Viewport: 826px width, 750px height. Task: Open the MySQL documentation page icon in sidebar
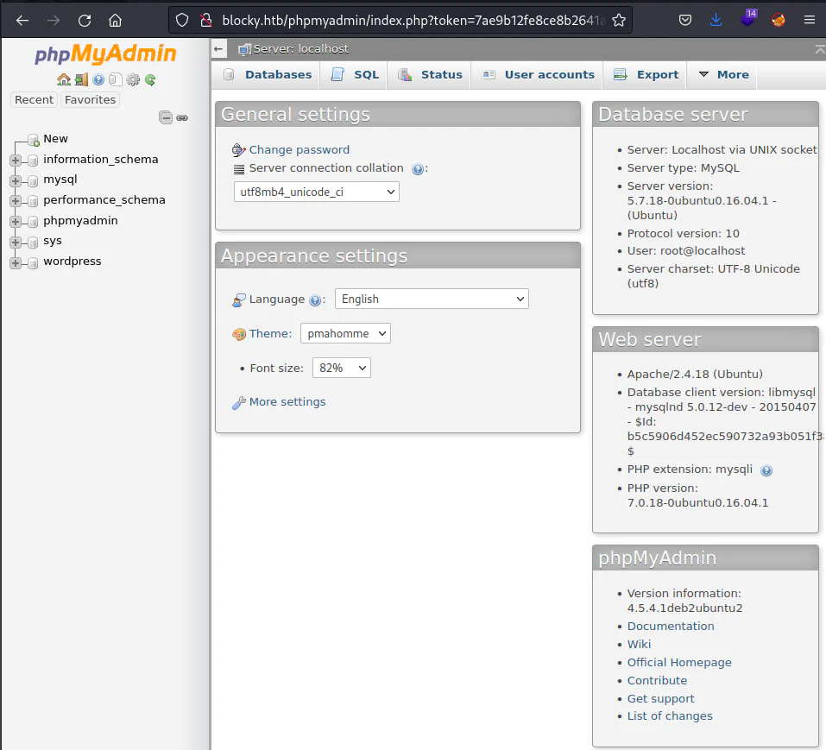coord(116,79)
